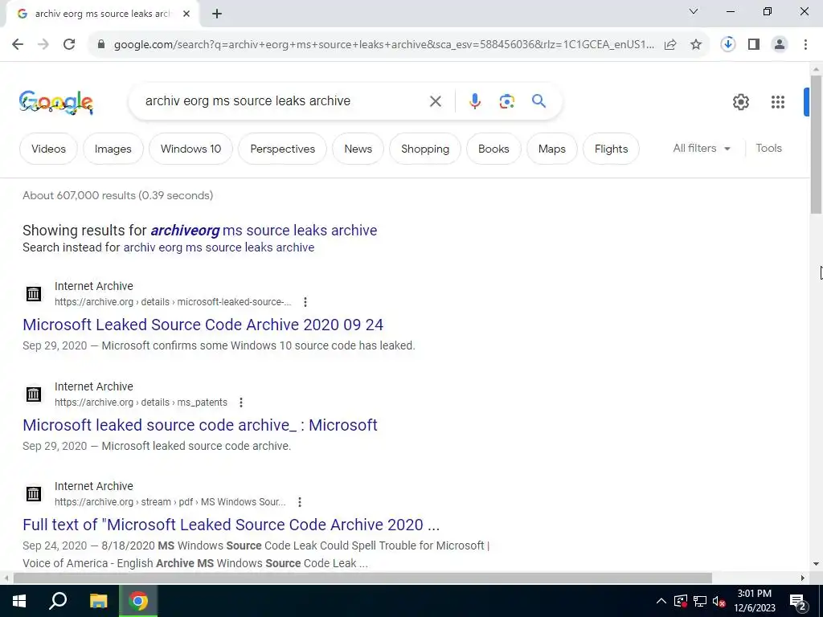Click the corrected 'archiveorg ms source leaks archive' link
This screenshot has width=823, height=617.
coord(264,231)
